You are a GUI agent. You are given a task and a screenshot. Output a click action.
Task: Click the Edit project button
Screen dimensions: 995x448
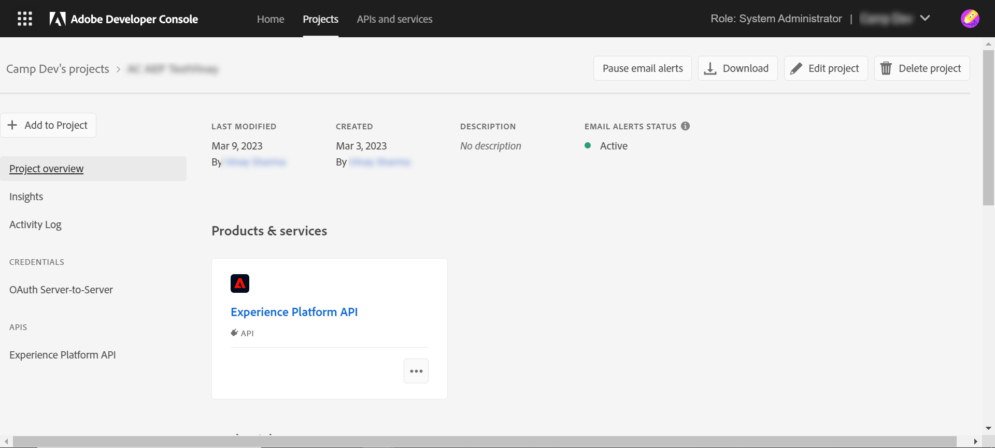826,68
